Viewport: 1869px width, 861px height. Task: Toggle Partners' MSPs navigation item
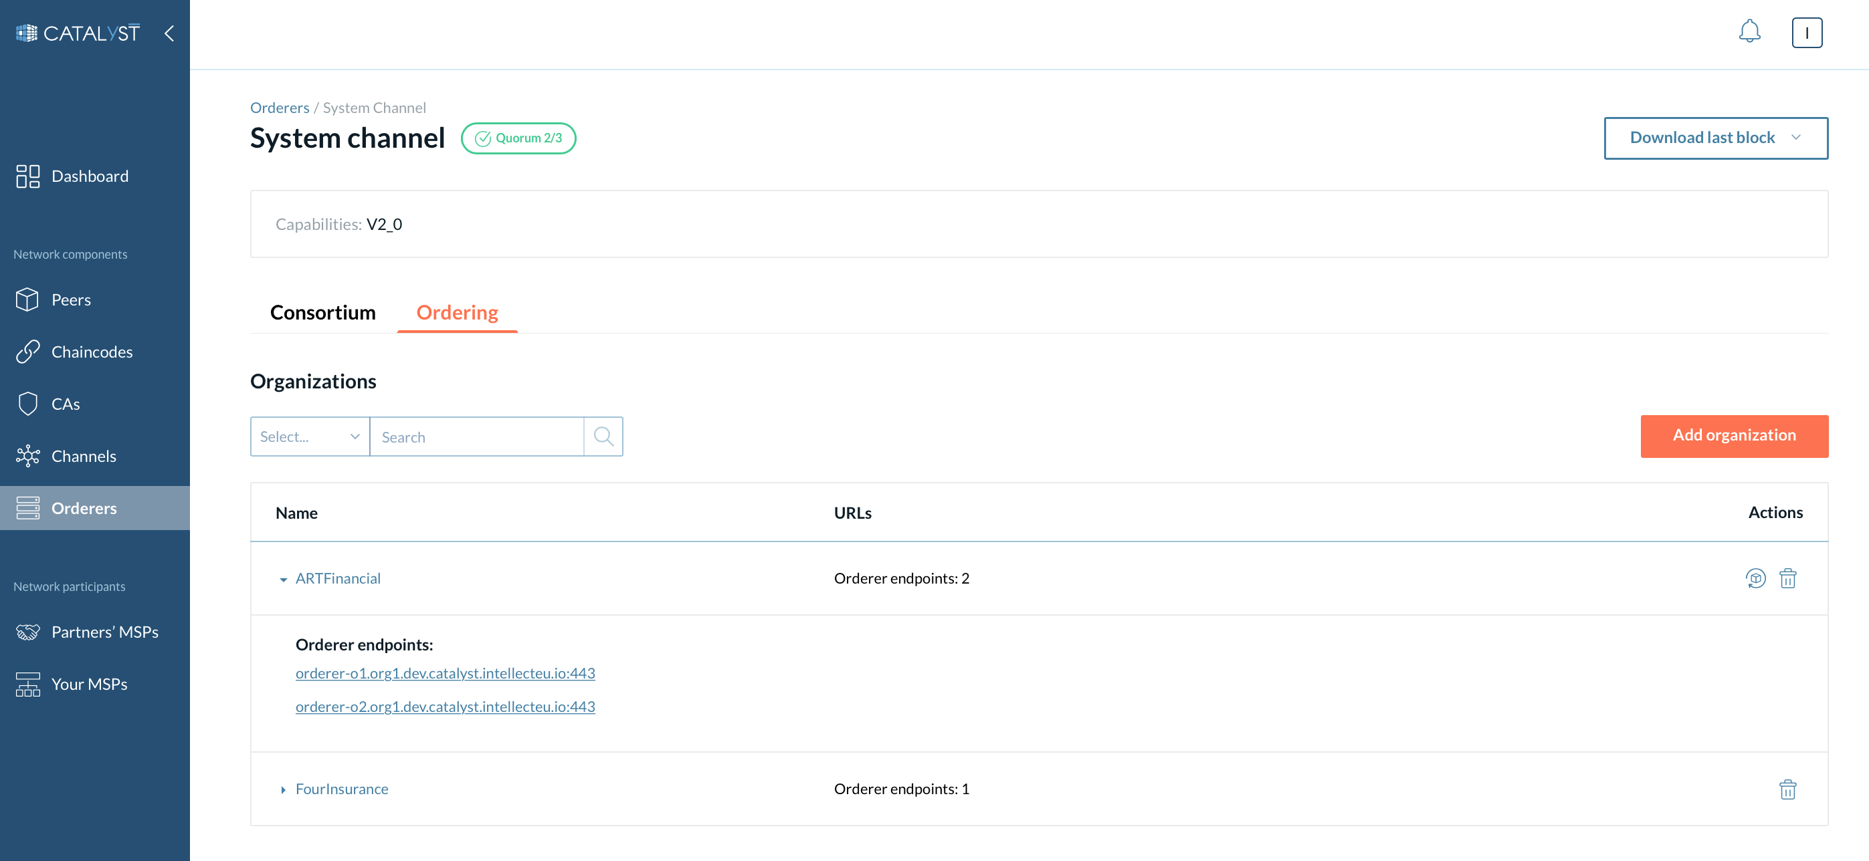96,631
